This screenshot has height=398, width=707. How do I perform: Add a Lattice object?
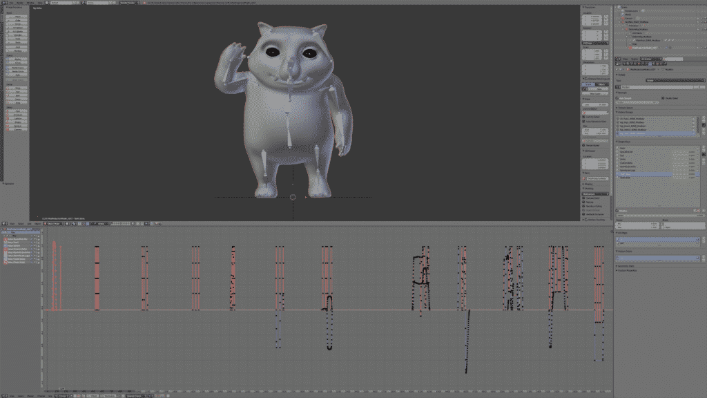coord(17,118)
